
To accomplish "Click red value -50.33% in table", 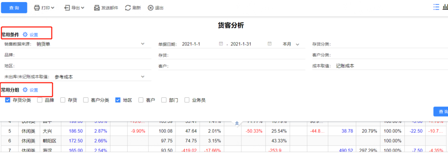I will coord(254,131).
